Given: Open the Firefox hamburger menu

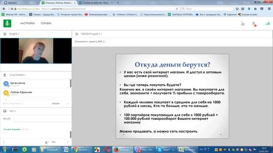Looking at the screenshot, I should tap(269, 9).
